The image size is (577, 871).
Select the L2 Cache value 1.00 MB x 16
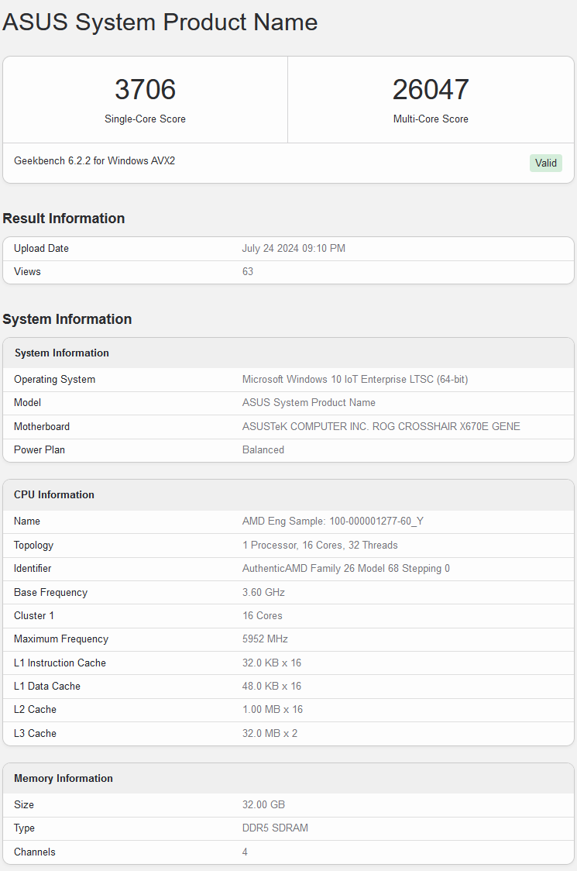(x=272, y=709)
